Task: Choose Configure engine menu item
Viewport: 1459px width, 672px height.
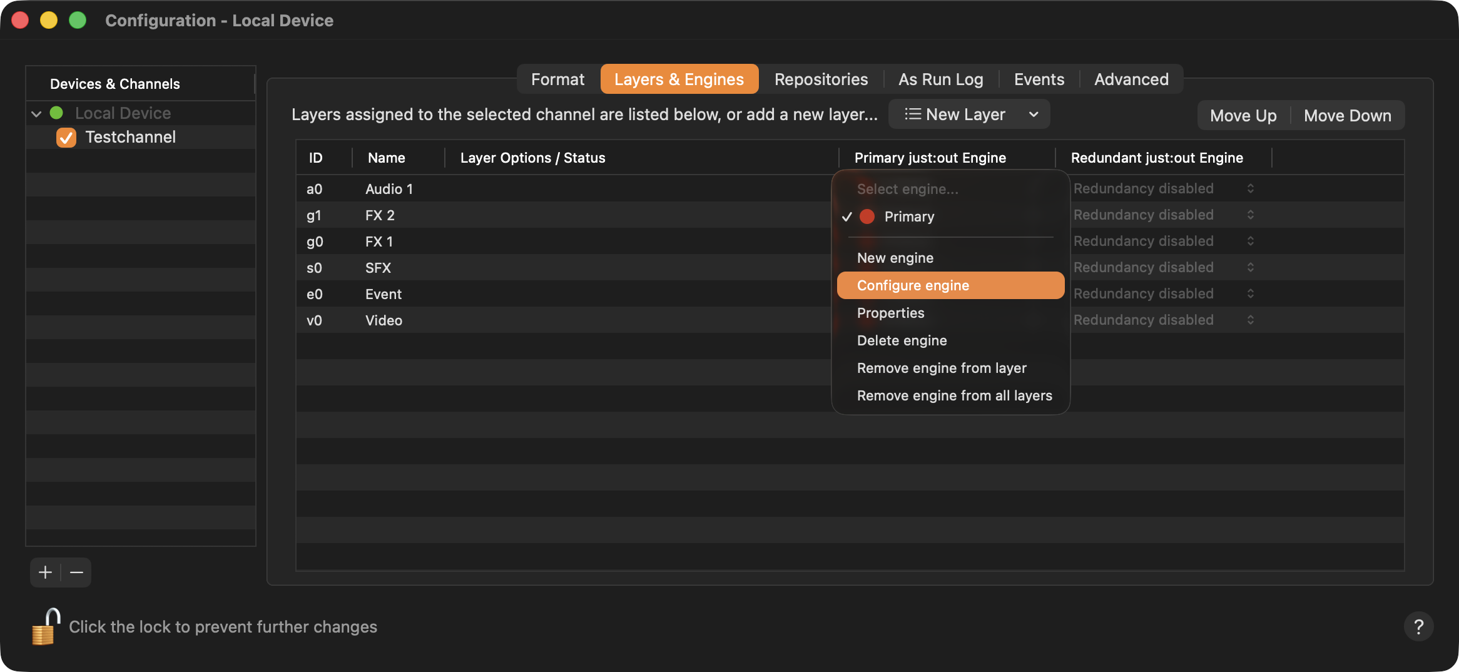Action: [951, 285]
